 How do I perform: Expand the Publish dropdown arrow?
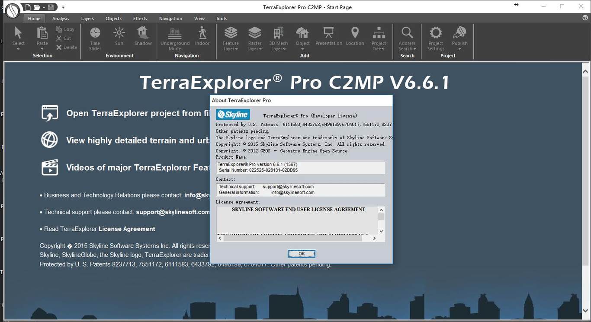click(459, 49)
